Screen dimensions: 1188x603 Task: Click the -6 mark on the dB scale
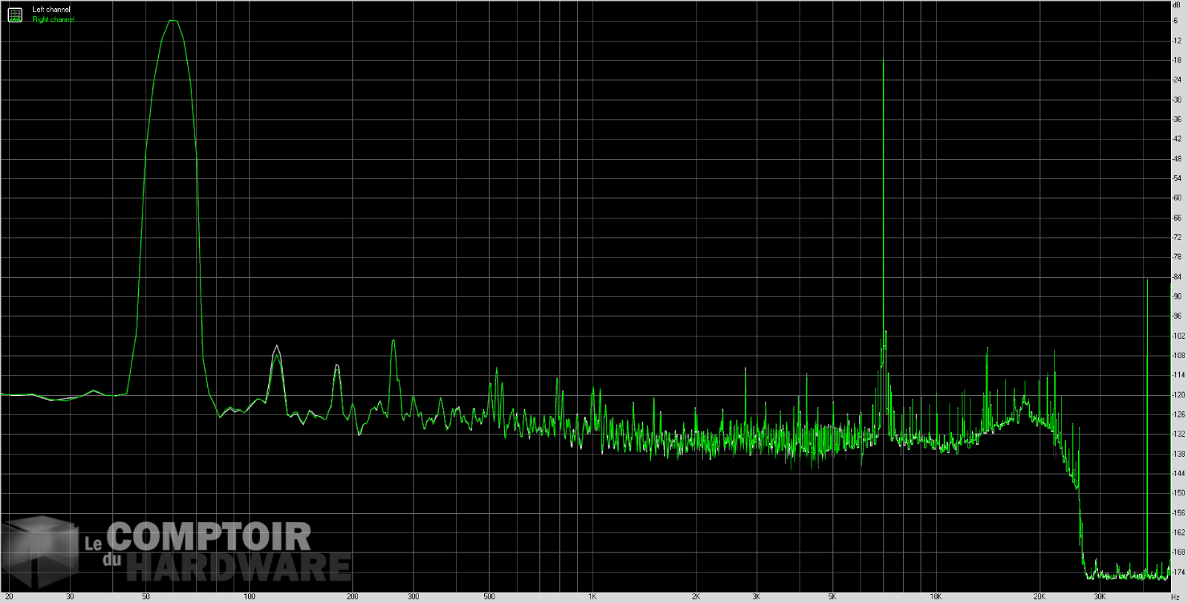(1175, 21)
